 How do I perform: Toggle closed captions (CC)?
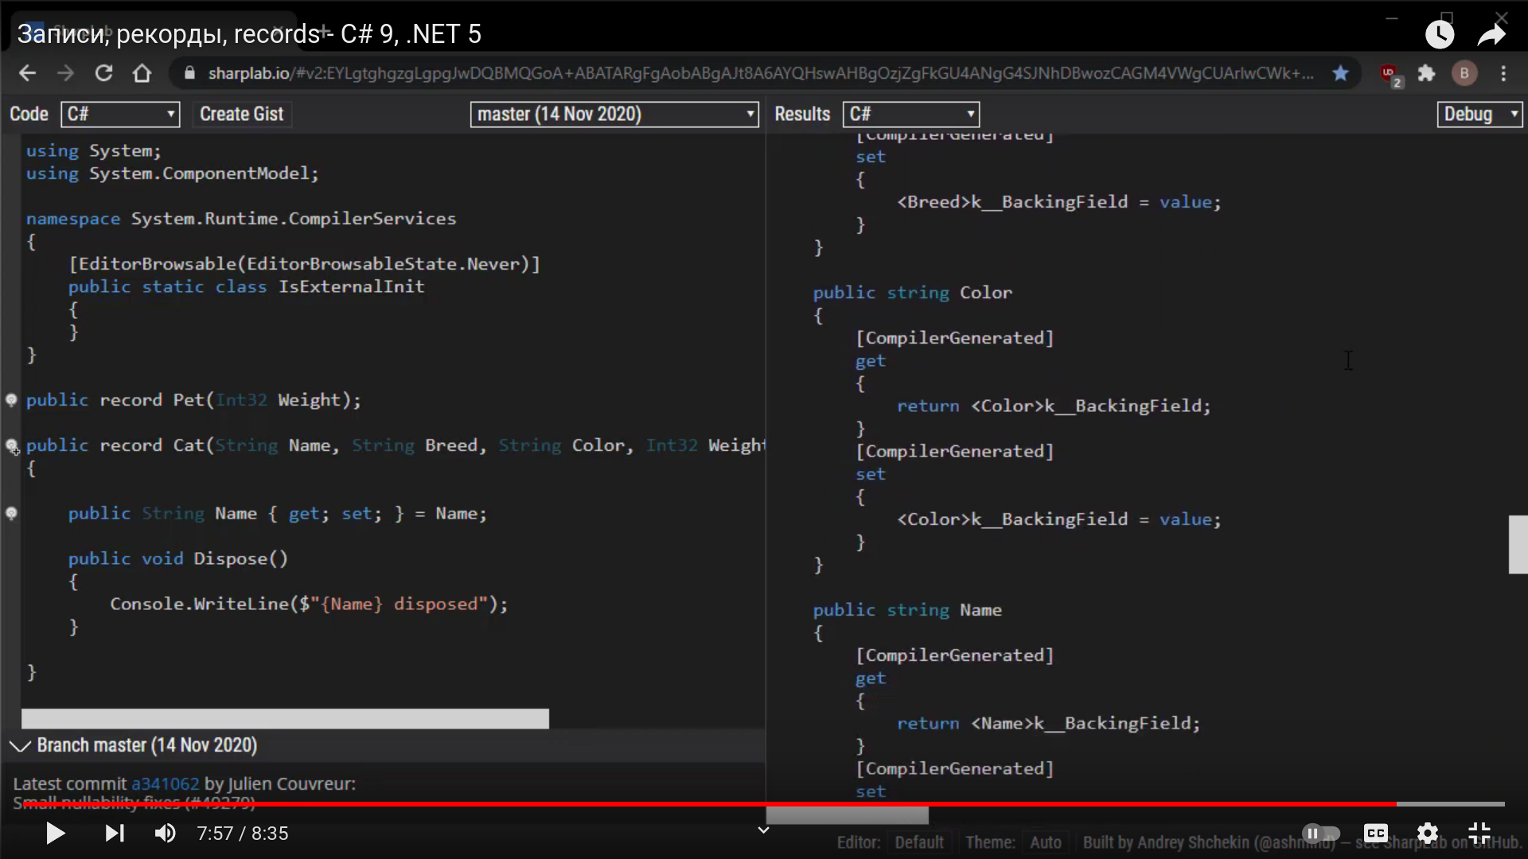pos(1375,833)
